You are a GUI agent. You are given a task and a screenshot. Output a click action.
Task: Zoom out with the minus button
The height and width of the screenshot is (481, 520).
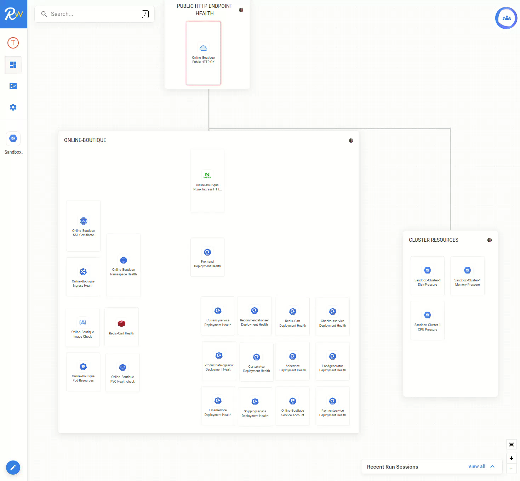click(511, 469)
